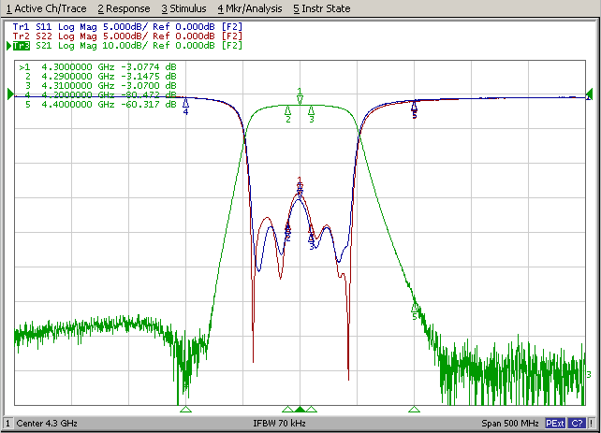Image resolution: width=601 pixels, height=433 pixels.
Task: Open the Mkr/Analysis menu
Action: pyautogui.click(x=250, y=8)
